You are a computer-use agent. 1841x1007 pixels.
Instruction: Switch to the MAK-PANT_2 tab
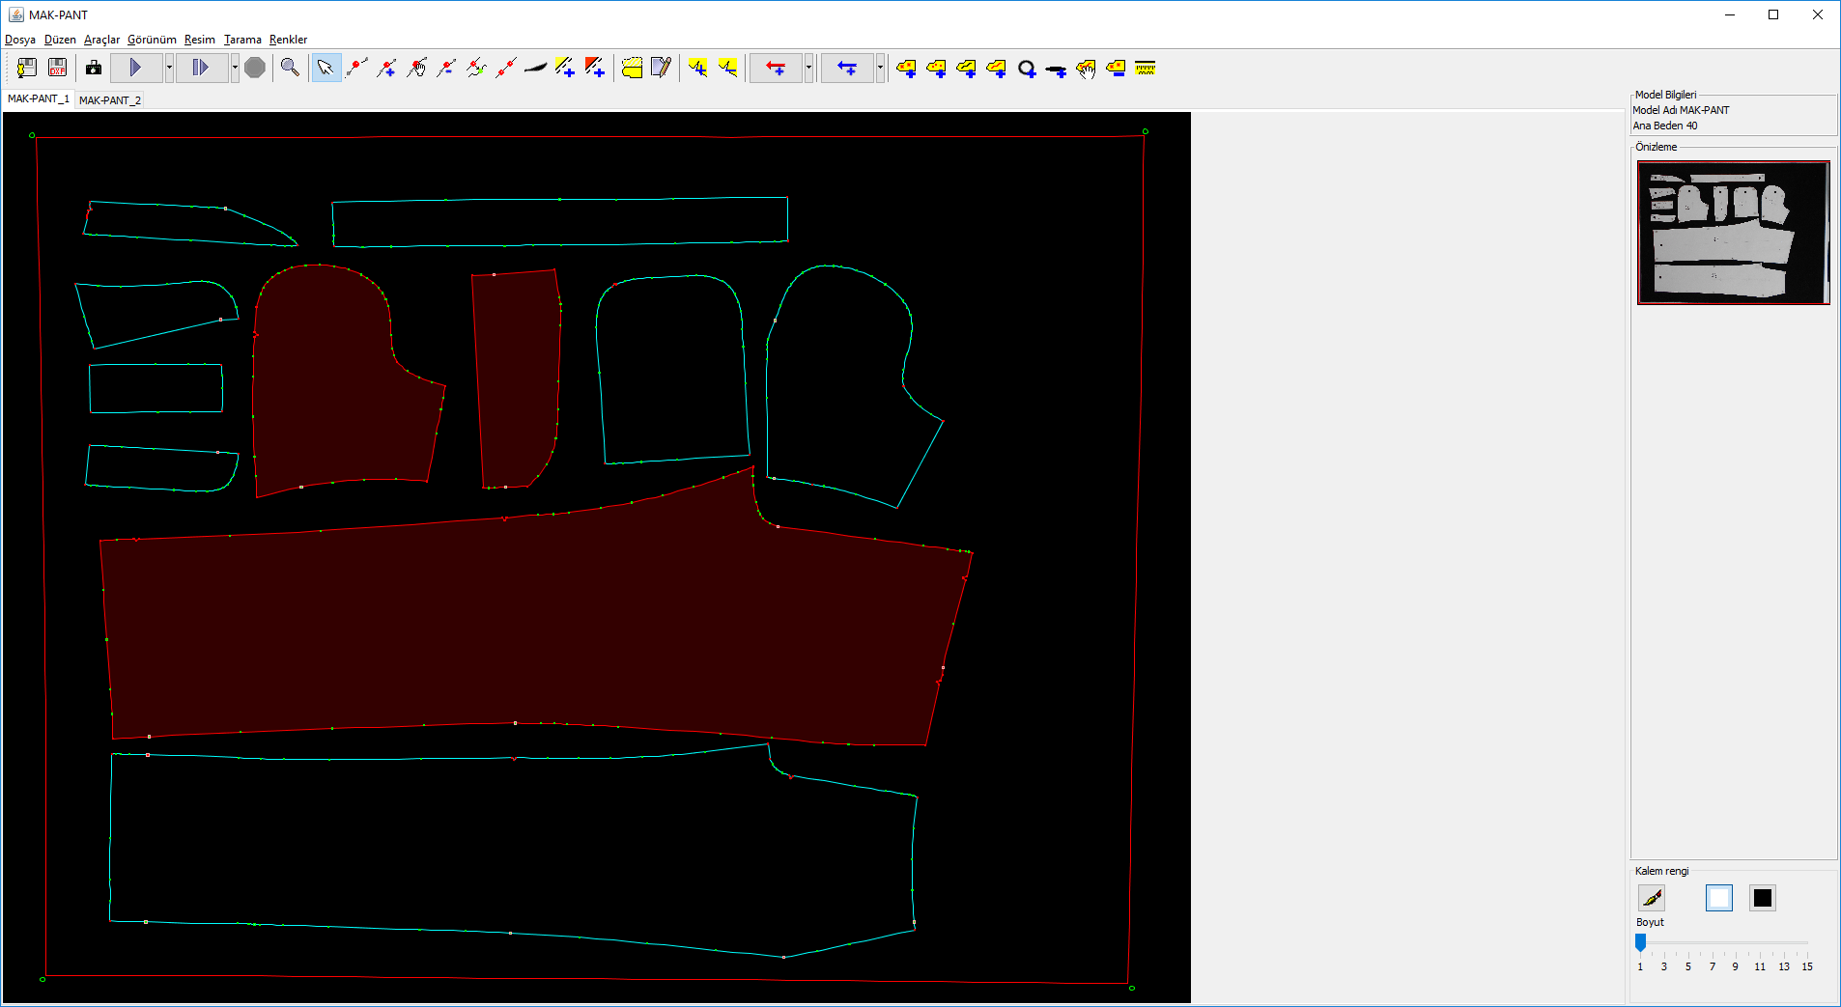(x=110, y=100)
